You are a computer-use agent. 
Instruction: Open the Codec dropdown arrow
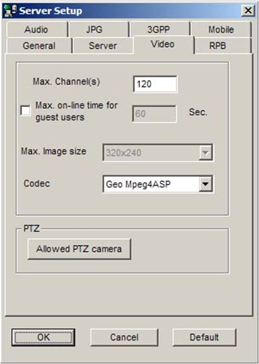[x=205, y=184]
